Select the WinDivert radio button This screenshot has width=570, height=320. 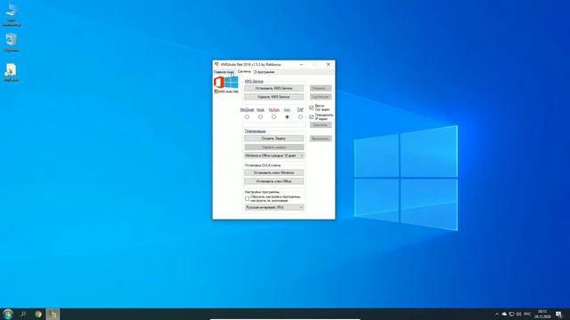(x=248, y=116)
